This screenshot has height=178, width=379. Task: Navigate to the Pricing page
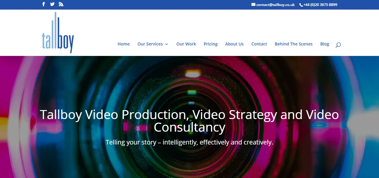coord(211,44)
